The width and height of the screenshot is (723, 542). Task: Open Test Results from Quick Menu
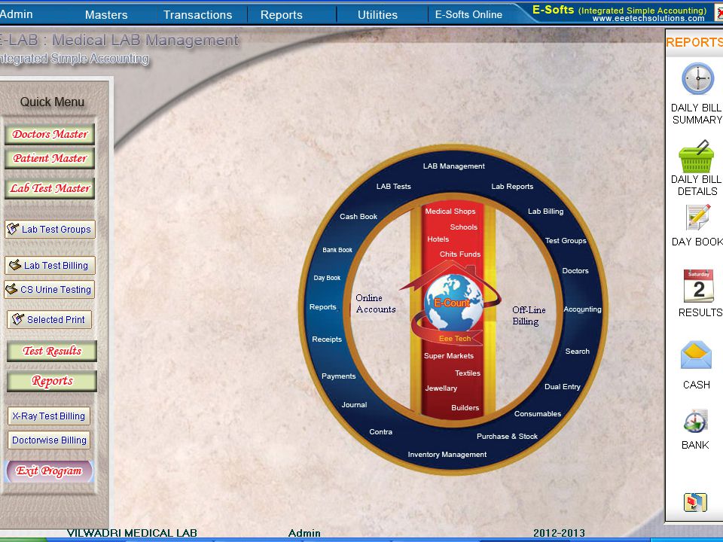click(52, 351)
